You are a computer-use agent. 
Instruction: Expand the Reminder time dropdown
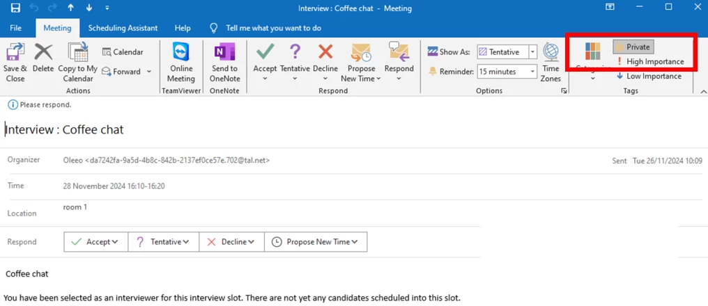(x=533, y=72)
